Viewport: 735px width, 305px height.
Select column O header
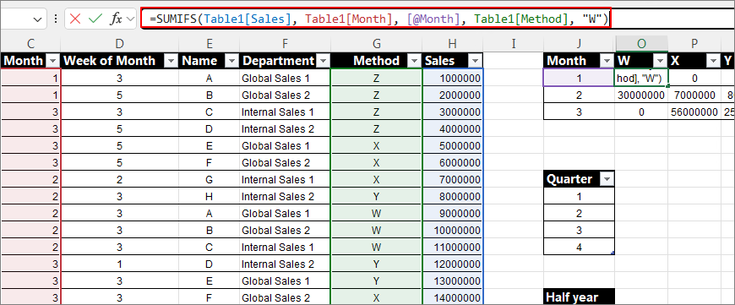pyautogui.click(x=641, y=44)
